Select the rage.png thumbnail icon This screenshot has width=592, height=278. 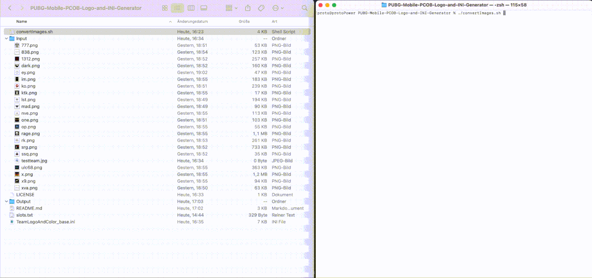click(17, 133)
